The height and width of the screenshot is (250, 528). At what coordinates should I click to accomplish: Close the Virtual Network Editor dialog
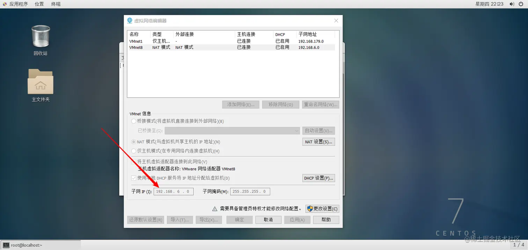click(x=336, y=21)
